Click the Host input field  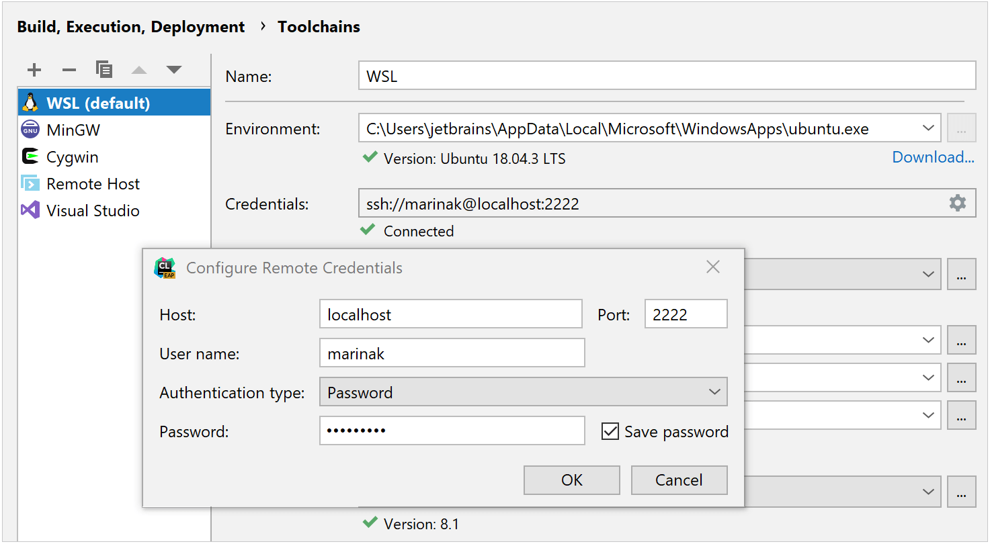click(451, 314)
